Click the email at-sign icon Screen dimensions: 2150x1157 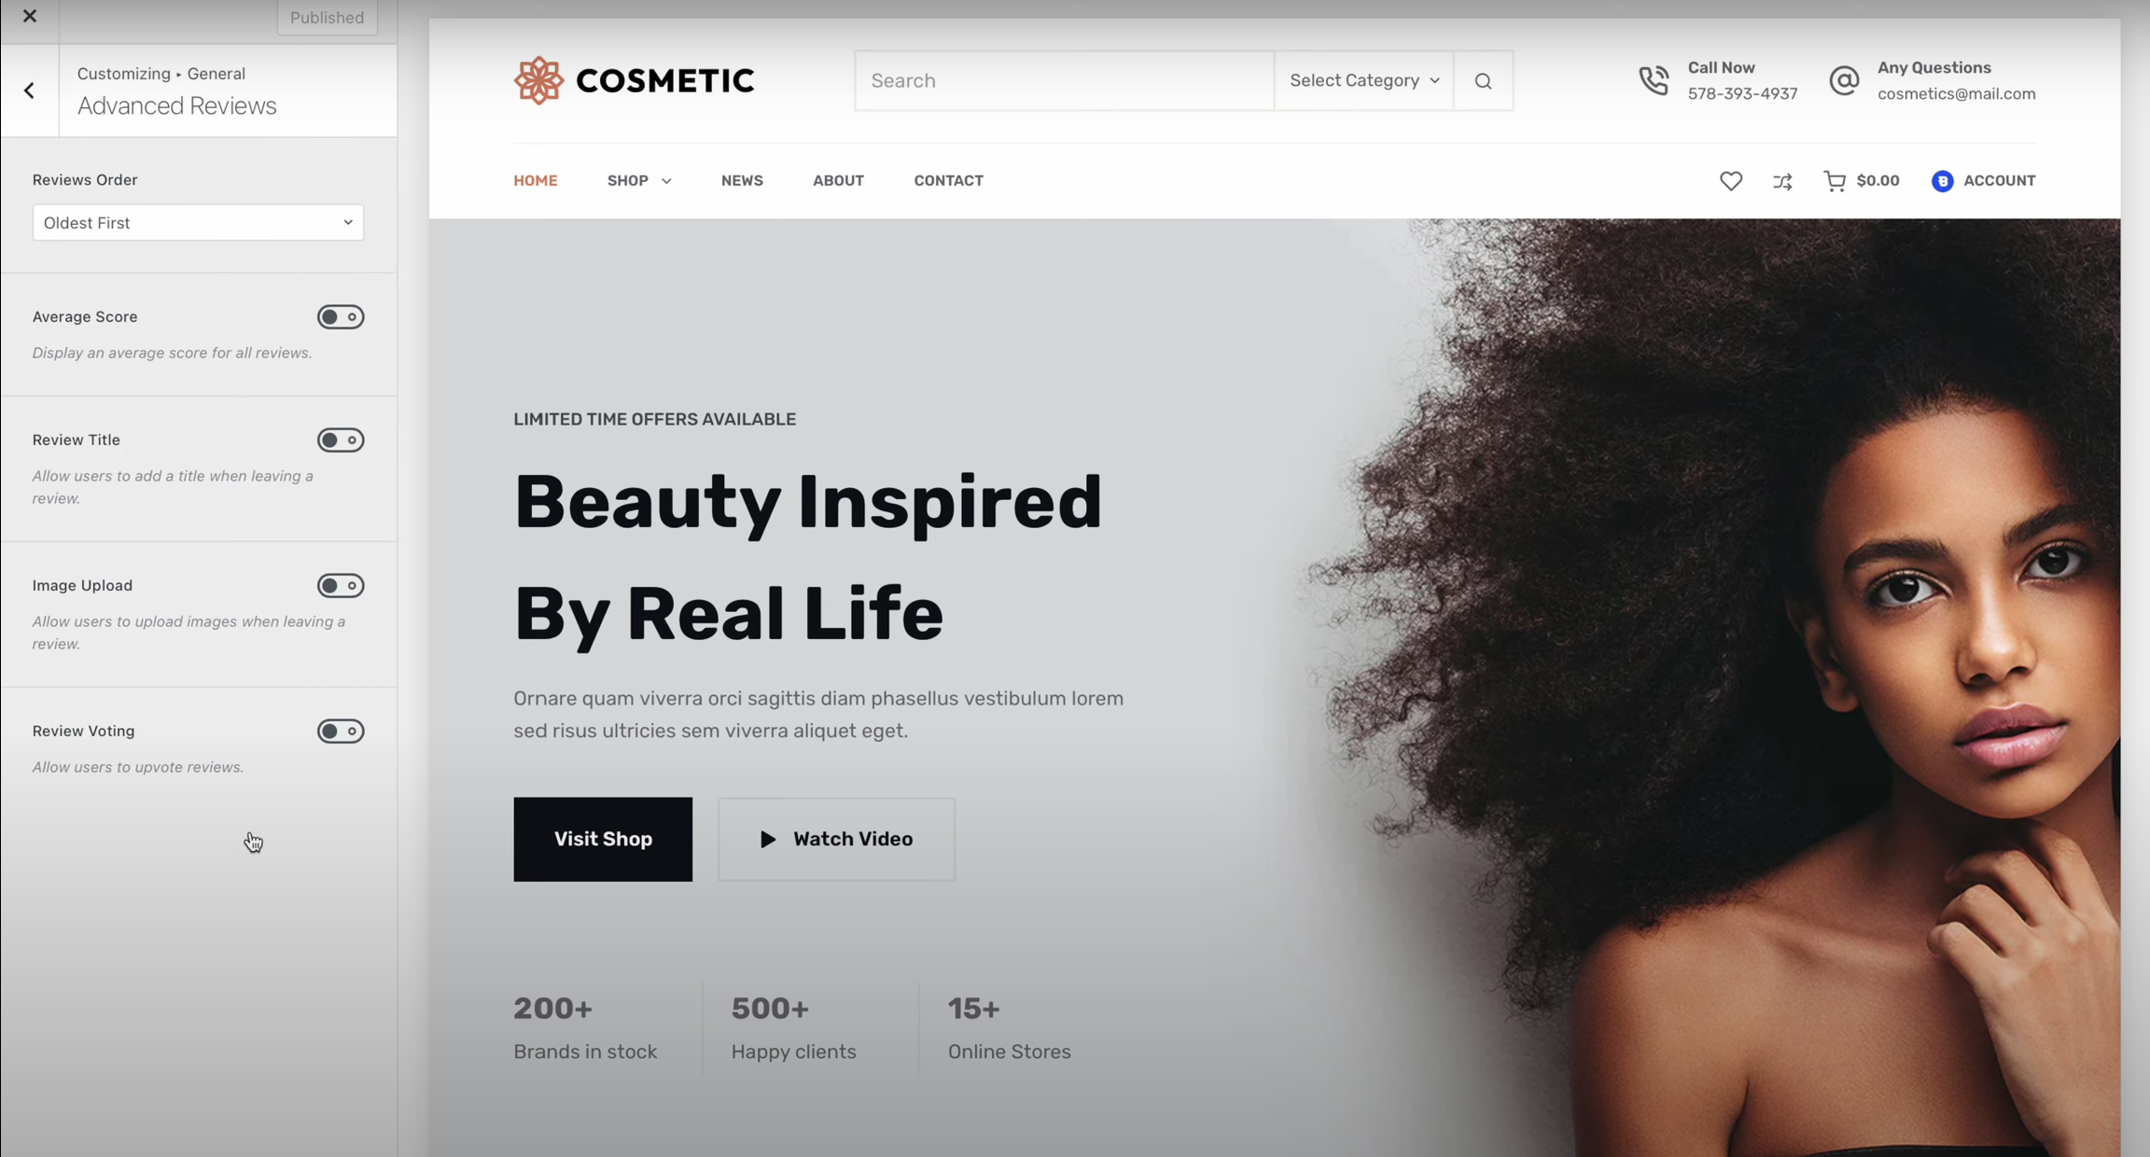pyautogui.click(x=1844, y=80)
